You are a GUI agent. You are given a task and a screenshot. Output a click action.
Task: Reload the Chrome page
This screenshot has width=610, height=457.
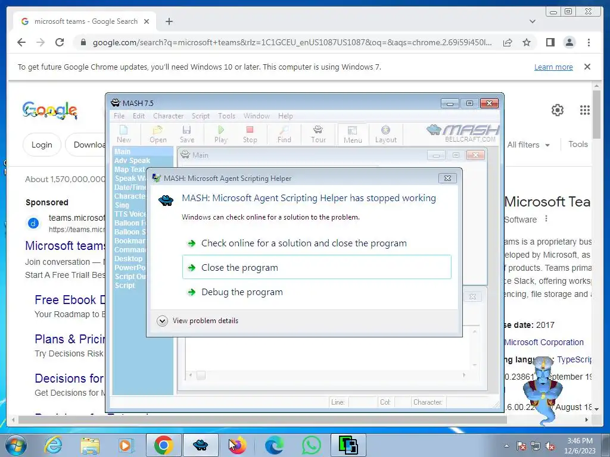click(60, 42)
